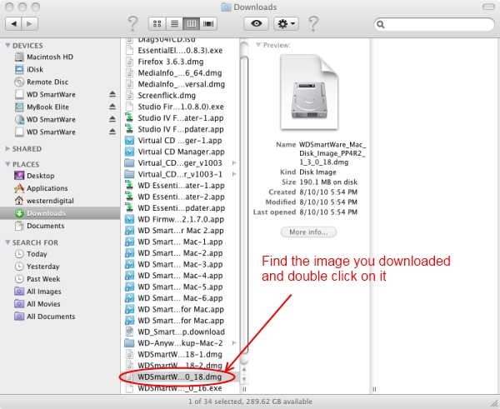Open All Documents smart folder
Image resolution: width=500 pixels, height=409 pixels.
[45, 317]
